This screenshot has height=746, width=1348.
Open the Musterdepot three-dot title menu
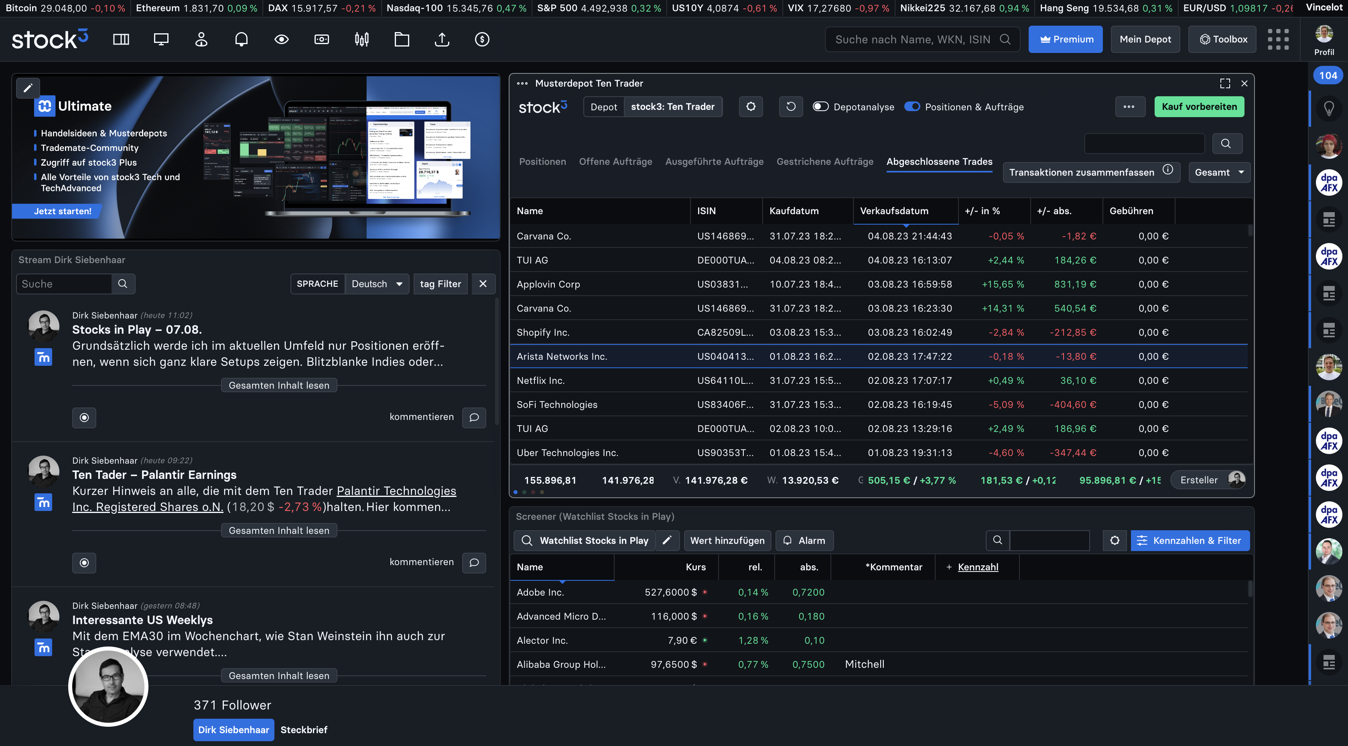pyautogui.click(x=522, y=83)
